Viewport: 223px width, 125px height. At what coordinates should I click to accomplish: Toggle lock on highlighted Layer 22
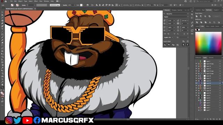pos(199,83)
